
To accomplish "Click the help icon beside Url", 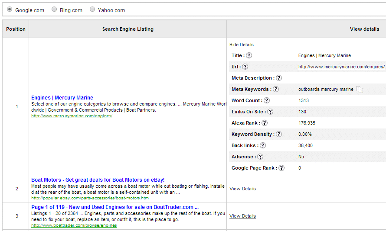I will [x=245, y=67].
